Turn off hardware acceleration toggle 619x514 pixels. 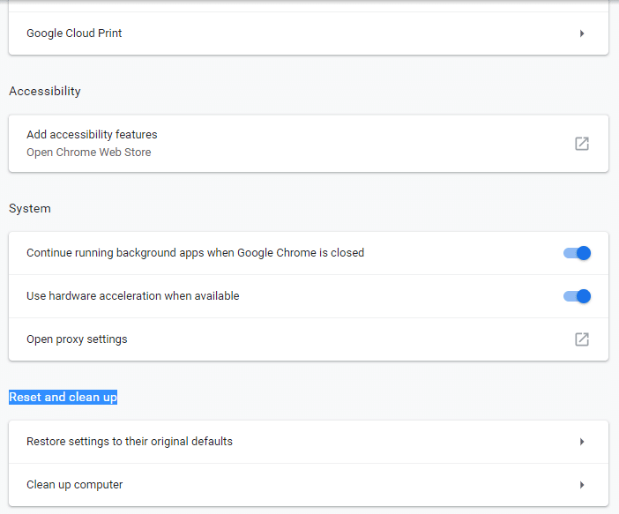(577, 296)
